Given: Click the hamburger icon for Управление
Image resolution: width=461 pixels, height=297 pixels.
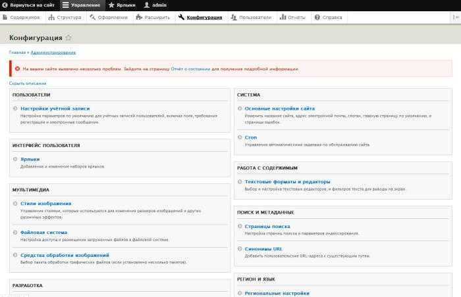Looking at the screenshot, I should tap(65, 5).
